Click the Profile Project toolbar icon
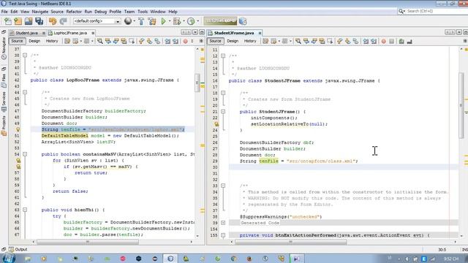Viewport: 468px width, 263px height. pyautogui.click(x=191, y=21)
